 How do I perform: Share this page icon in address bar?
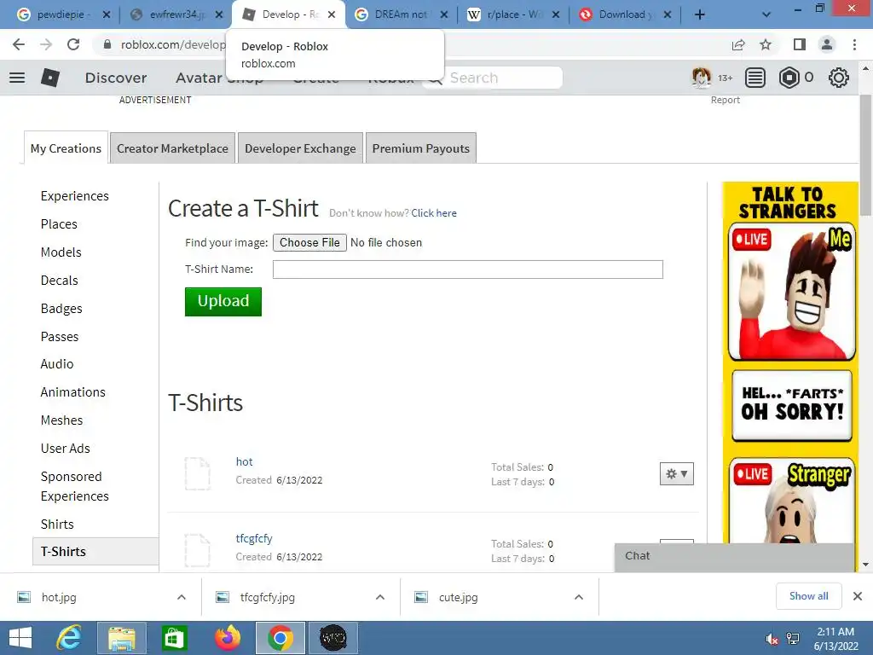coord(738,44)
